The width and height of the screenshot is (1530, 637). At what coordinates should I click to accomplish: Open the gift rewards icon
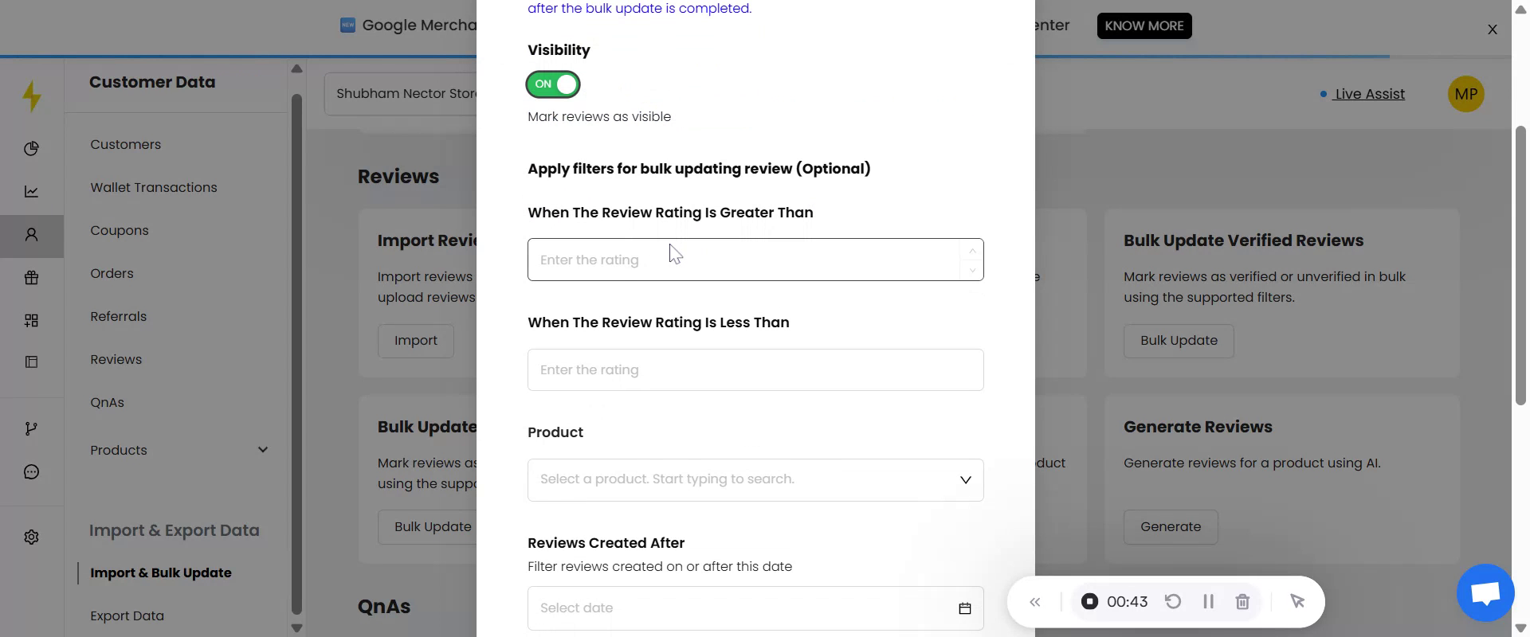point(31,278)
